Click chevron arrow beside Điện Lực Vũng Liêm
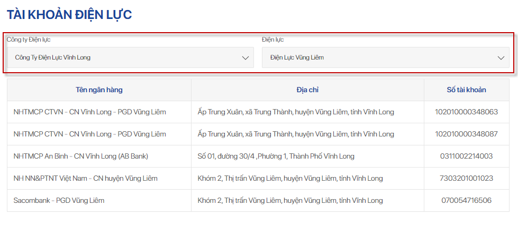Image resolution: width=518 pixels, height=225 pixels. tap(501, 58)
